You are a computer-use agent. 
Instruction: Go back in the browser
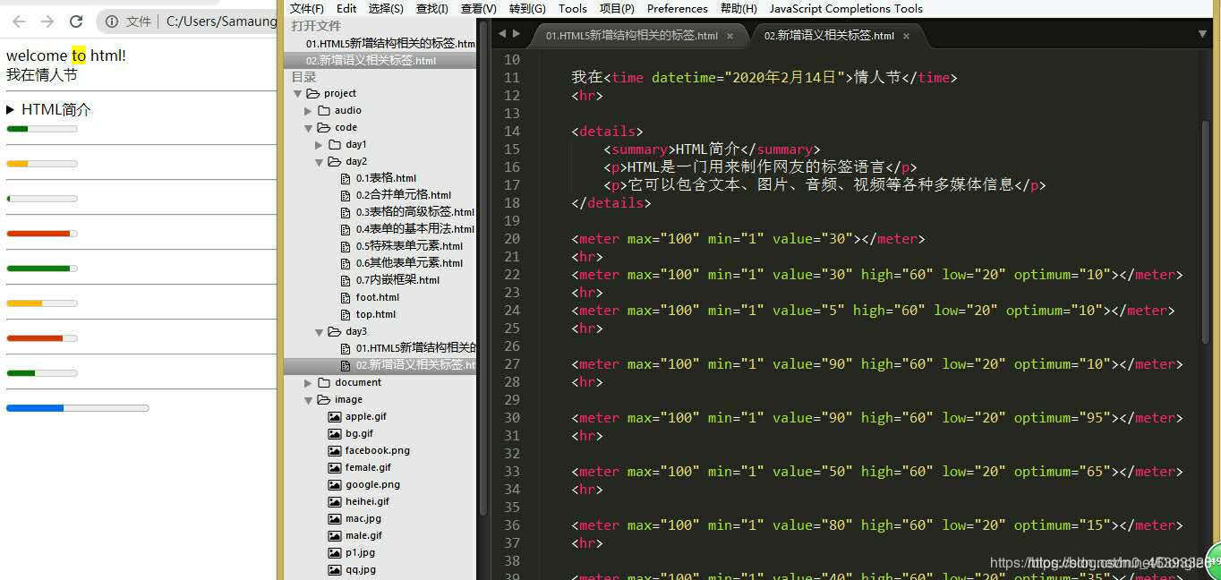click(x=19, y=21)
